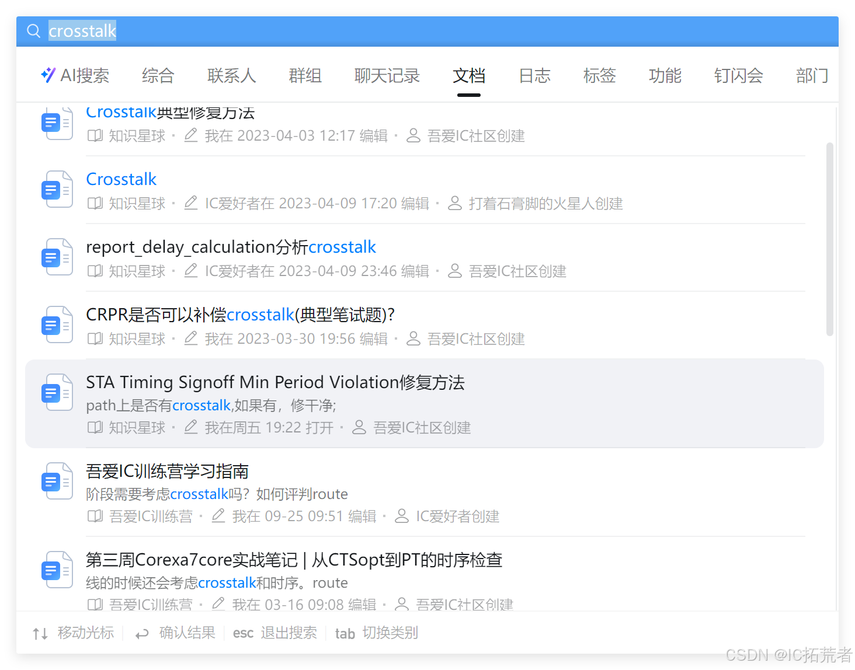855x670 pixels.
Task: Click 我在周五 19:22 打开 text
Action: [269, 428]
